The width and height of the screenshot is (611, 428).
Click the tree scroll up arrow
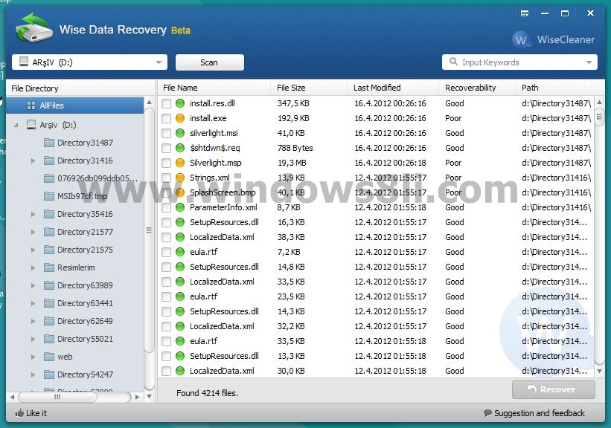coord(149,103)
